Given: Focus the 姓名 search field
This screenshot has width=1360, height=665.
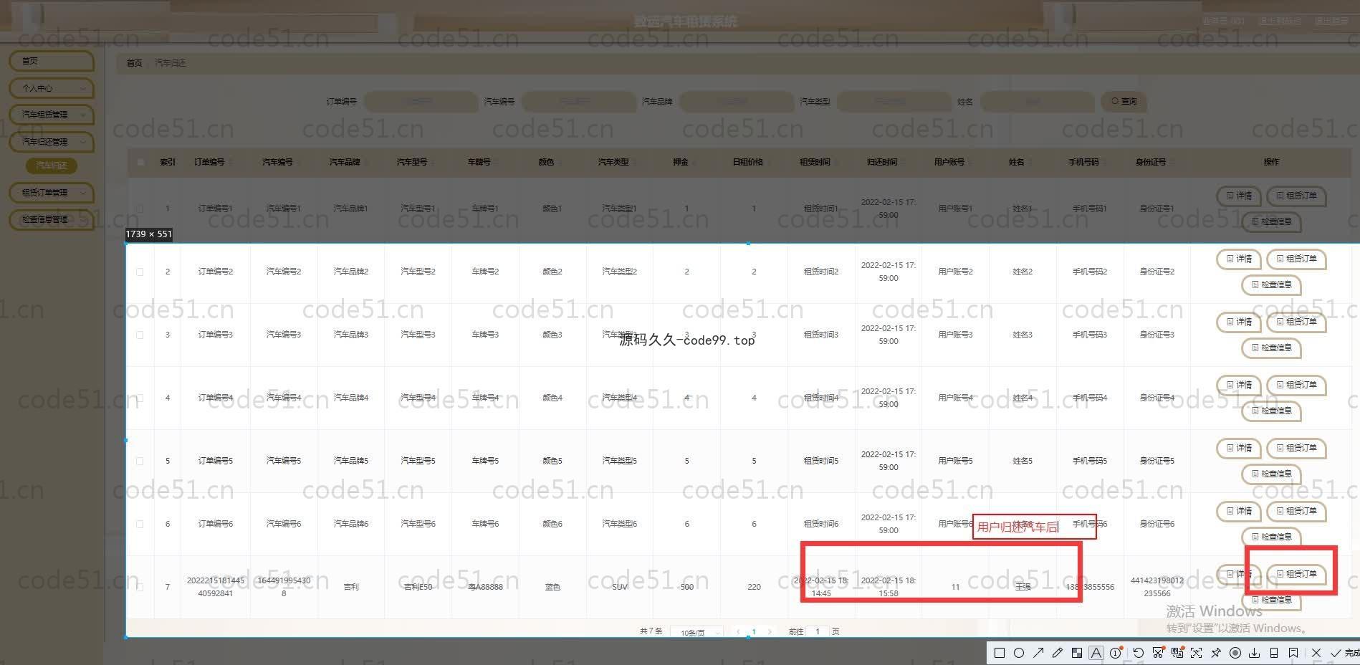Looking at the screenshot, I should 1036,102.
